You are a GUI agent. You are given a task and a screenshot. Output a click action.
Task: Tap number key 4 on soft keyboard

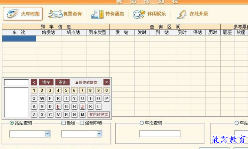point(58,90)
